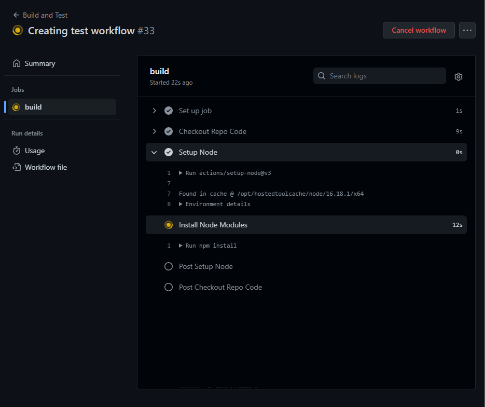Expand the Run npm install log group
This screenshot has width=485, height=407.
181,246
